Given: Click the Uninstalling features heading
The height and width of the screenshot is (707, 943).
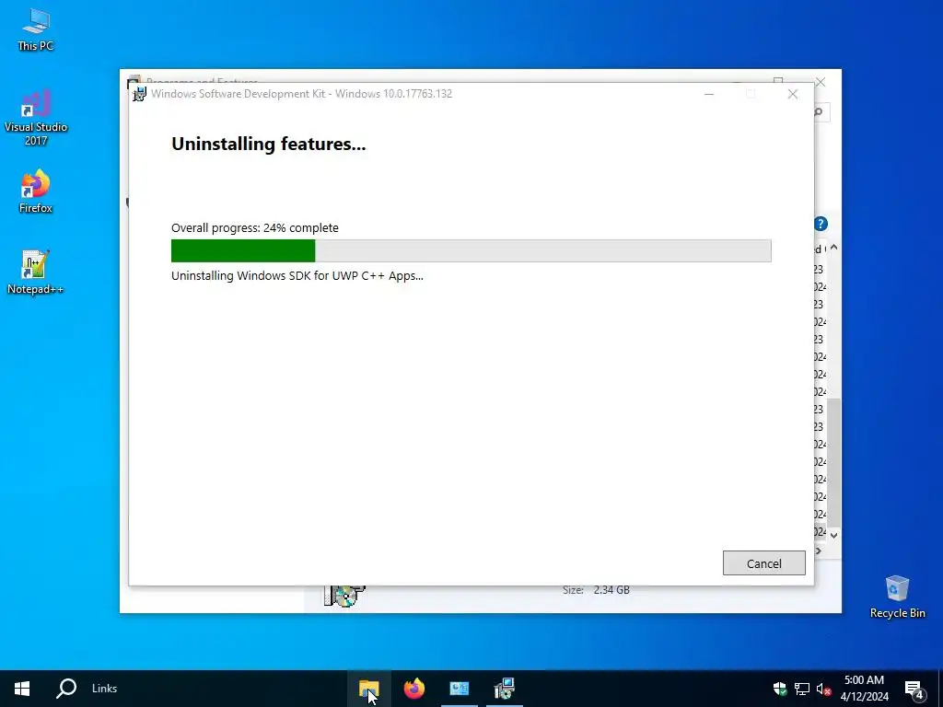Looking at the screenshot, I should pyautogui.click(x=268, y=144).
